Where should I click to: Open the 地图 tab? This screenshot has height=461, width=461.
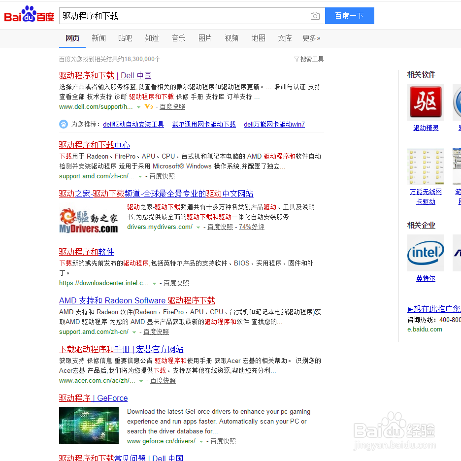coord(259,38)
